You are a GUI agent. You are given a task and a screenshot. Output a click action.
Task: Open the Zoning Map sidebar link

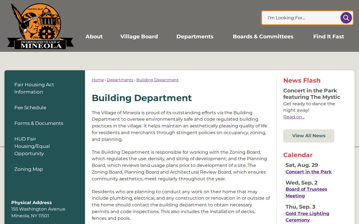click(29, 169)
